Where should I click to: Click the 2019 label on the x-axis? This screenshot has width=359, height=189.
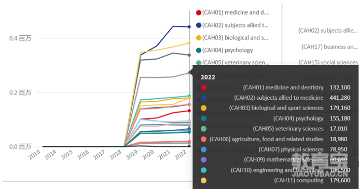(x=132, y=155)
